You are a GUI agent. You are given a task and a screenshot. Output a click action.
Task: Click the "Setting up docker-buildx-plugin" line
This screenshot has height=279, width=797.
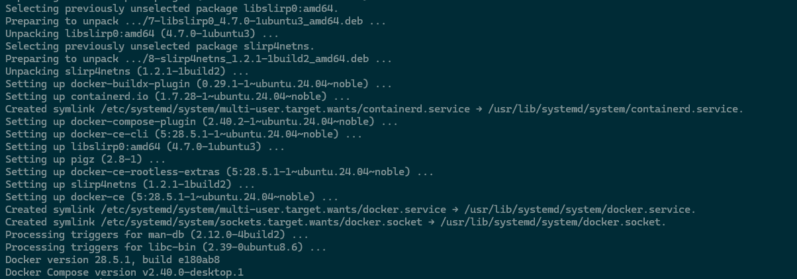pos(199,84)
